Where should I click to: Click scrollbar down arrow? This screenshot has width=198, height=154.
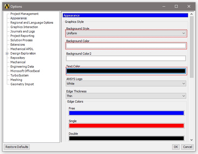tap(191, 140)
